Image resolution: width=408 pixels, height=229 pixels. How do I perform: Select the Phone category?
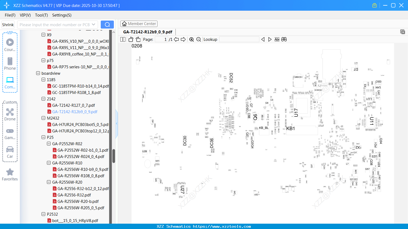pos(10,64)
